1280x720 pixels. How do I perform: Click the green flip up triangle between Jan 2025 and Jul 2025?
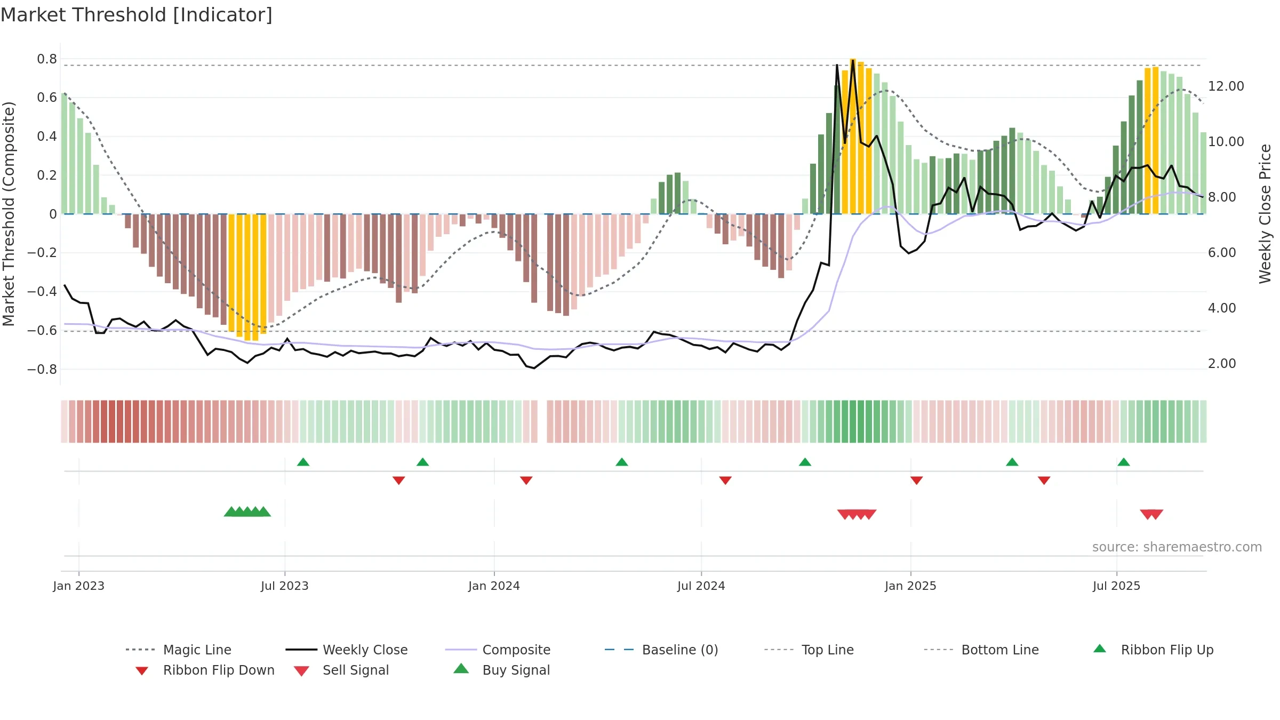pyautogui.click(x=1012, y=462)
